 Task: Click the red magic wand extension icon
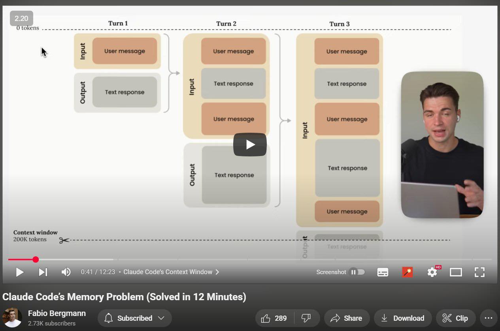pyautogui.click(x=407, y=272)
